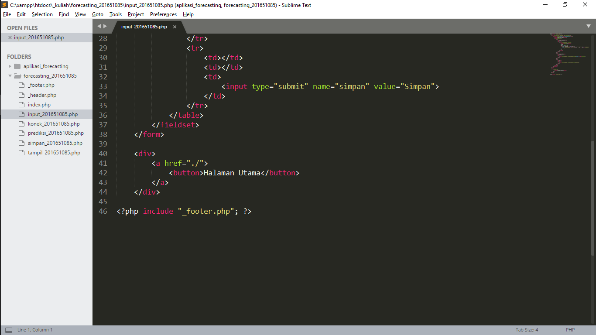Select the forecasting_201651085 folder name
The image size is (596, 335).
click(x=50, y=76)
